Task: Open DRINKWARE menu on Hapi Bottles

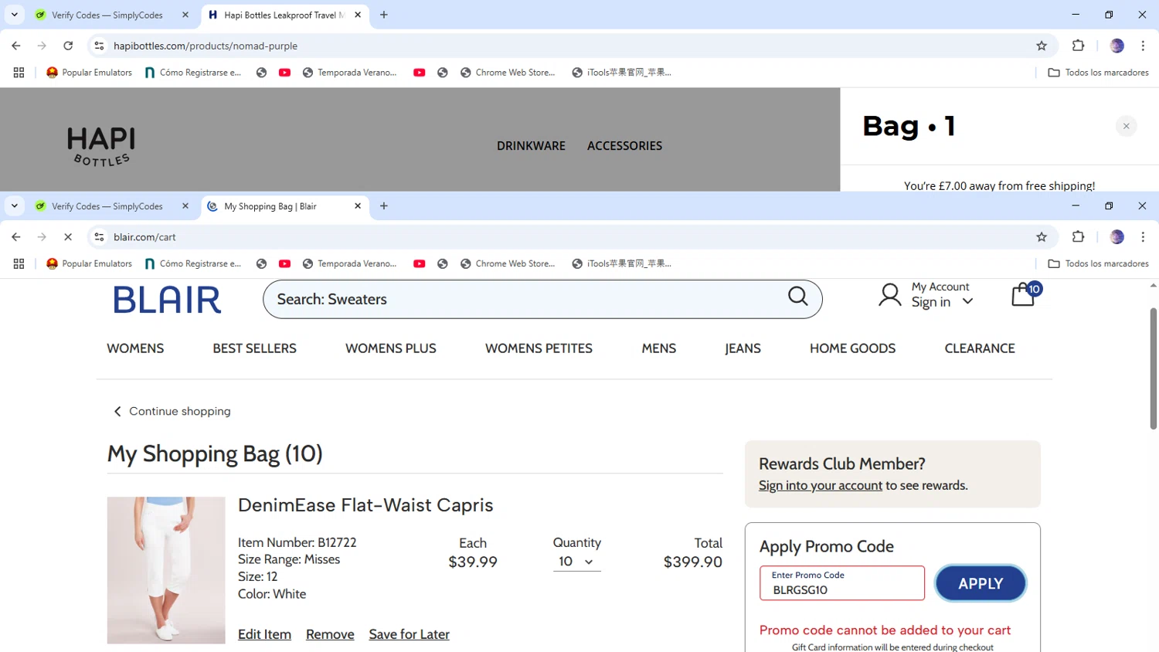Action: (531, 146)
